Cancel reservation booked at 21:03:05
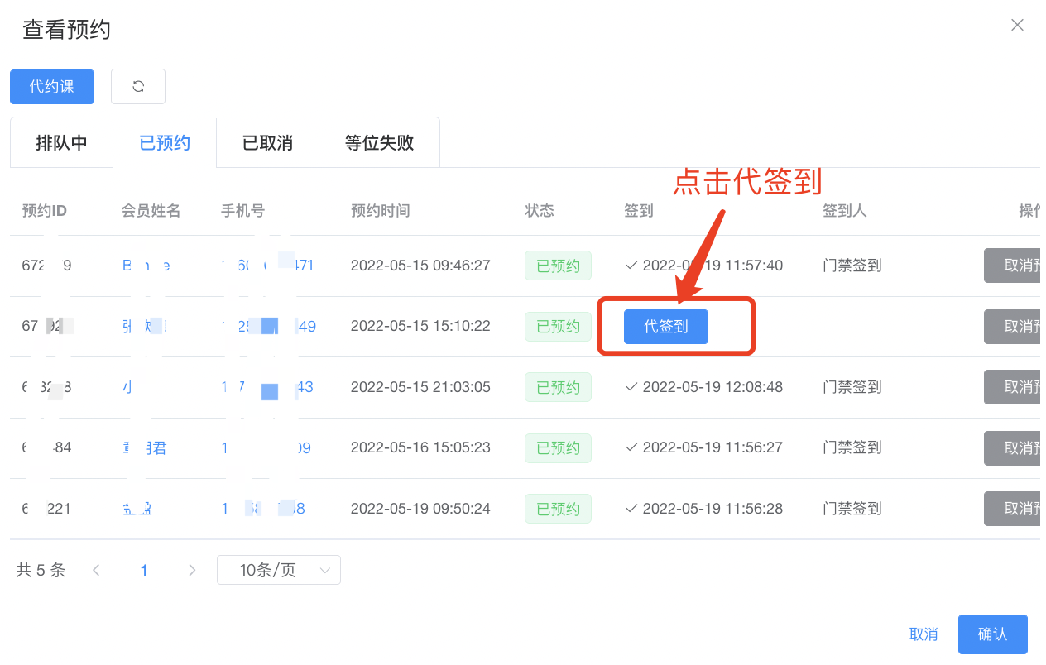The image size is (1046, 665). (x=1013, y=387)
